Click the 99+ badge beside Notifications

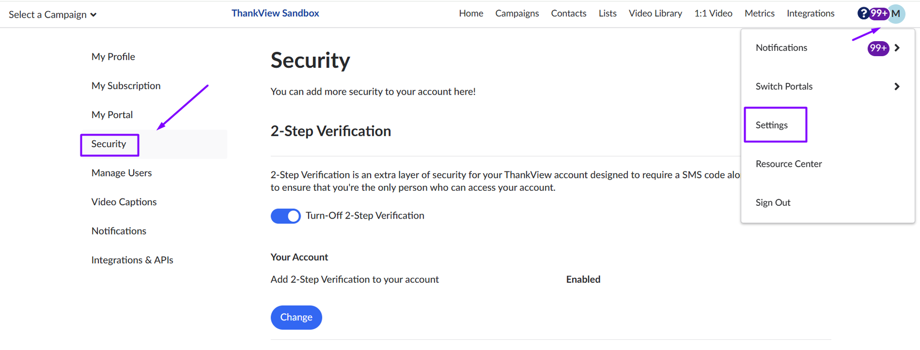(x=878, y=48)
